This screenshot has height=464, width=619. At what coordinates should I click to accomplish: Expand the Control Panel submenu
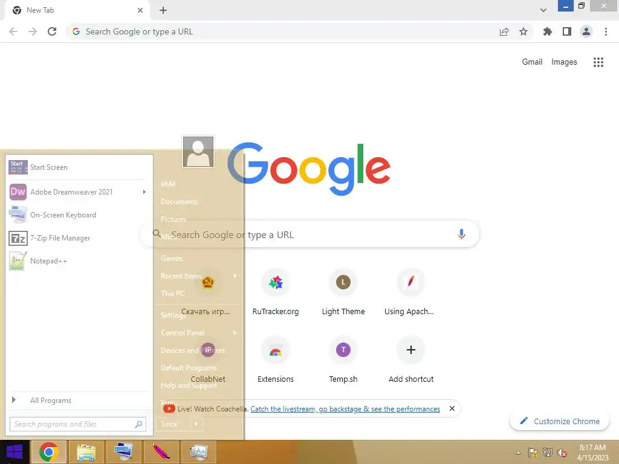tap(235, 333)
